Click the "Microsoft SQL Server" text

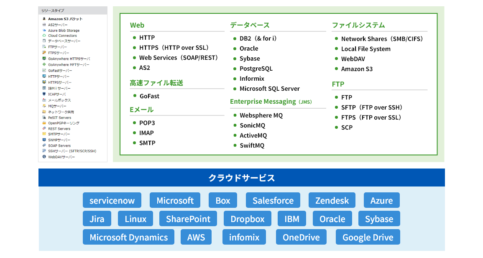click(x=270, y=89)
